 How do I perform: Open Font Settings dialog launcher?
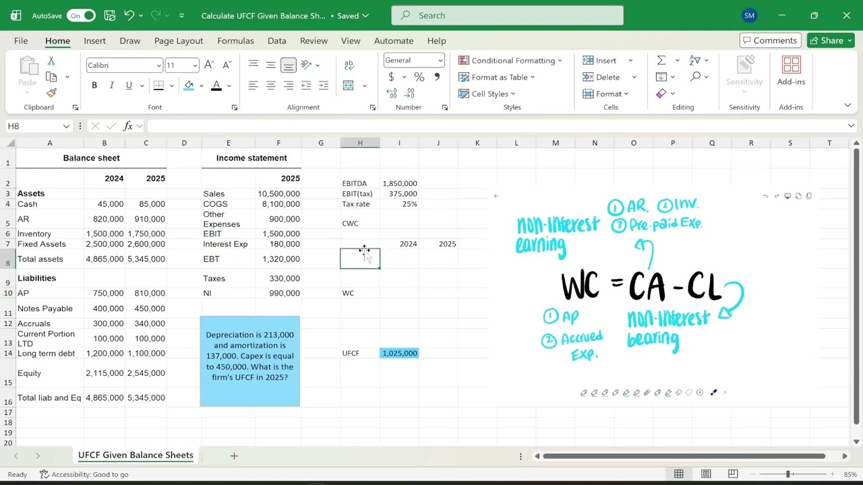pos(235,107)
